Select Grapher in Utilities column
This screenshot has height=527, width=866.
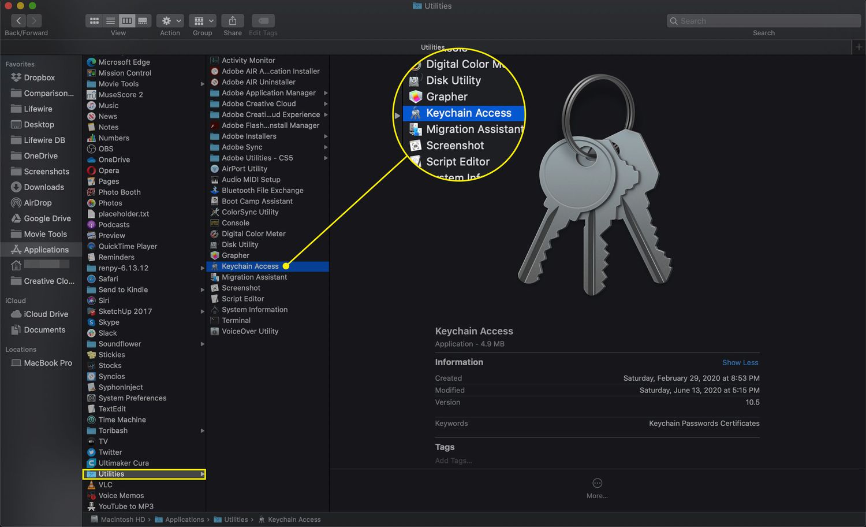(236, 255)
